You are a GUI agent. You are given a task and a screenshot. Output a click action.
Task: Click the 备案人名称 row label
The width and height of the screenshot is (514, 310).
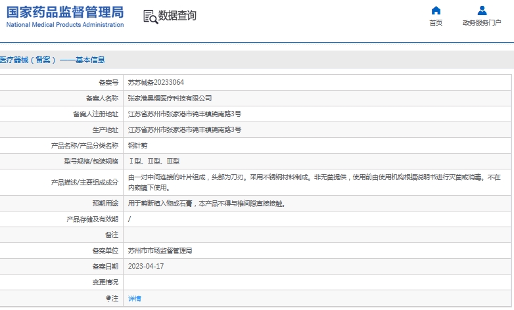point(102,99)
